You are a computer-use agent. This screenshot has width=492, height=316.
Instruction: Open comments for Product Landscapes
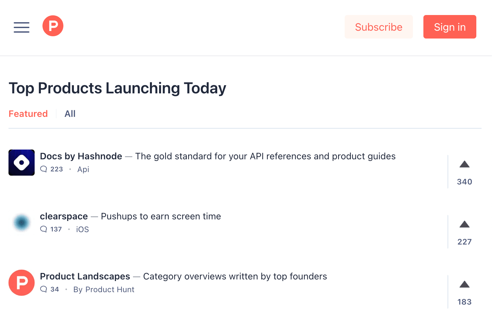(x=50, y=289)
